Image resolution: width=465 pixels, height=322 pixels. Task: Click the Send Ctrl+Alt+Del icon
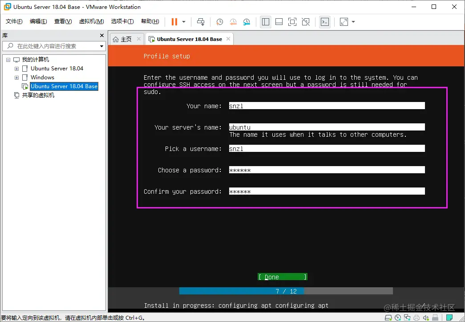coord(201,22)
